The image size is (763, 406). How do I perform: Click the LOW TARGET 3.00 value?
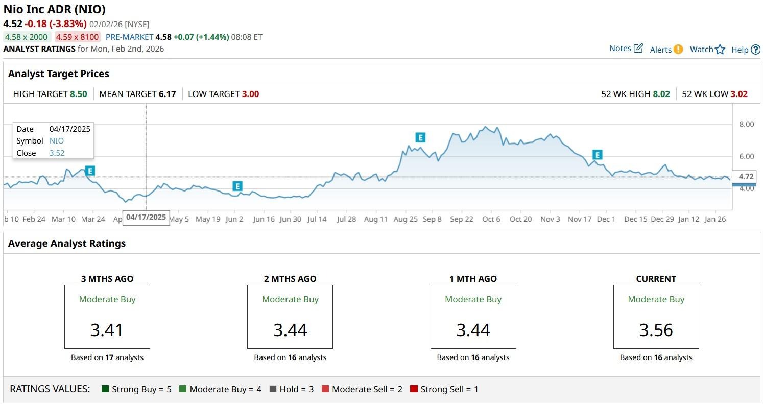pyautogui.click(x=250, y=94)
